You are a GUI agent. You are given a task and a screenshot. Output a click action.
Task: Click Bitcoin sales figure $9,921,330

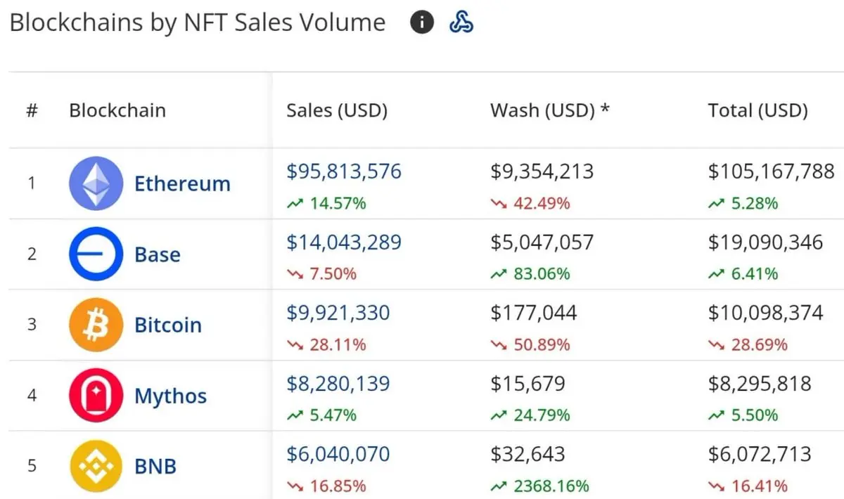click(x=338, y=313)
